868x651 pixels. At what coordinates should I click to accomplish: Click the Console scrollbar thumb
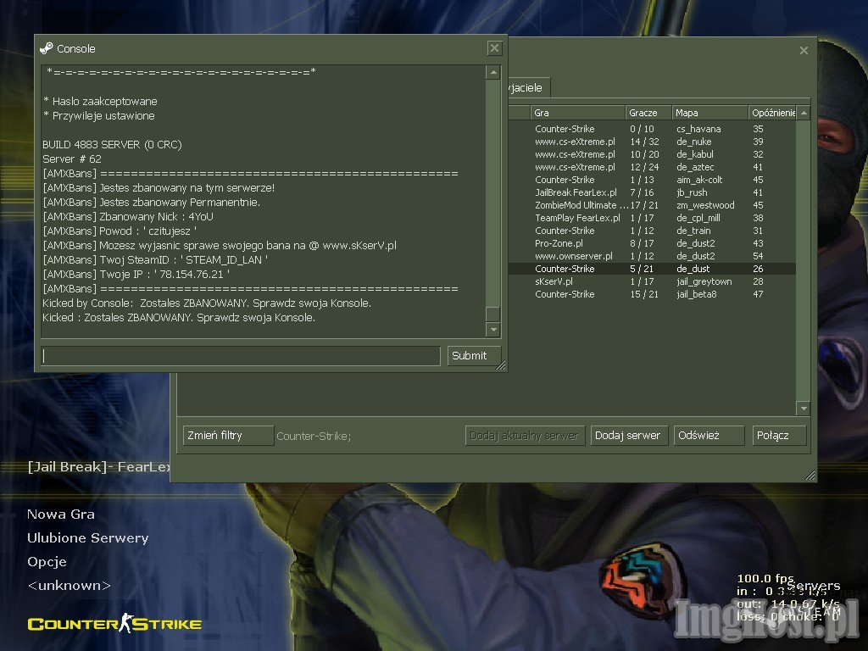492,314
